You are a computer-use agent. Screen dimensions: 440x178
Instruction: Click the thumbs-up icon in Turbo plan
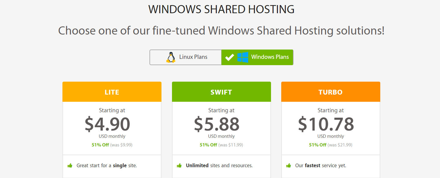click(x=289, y=165)
